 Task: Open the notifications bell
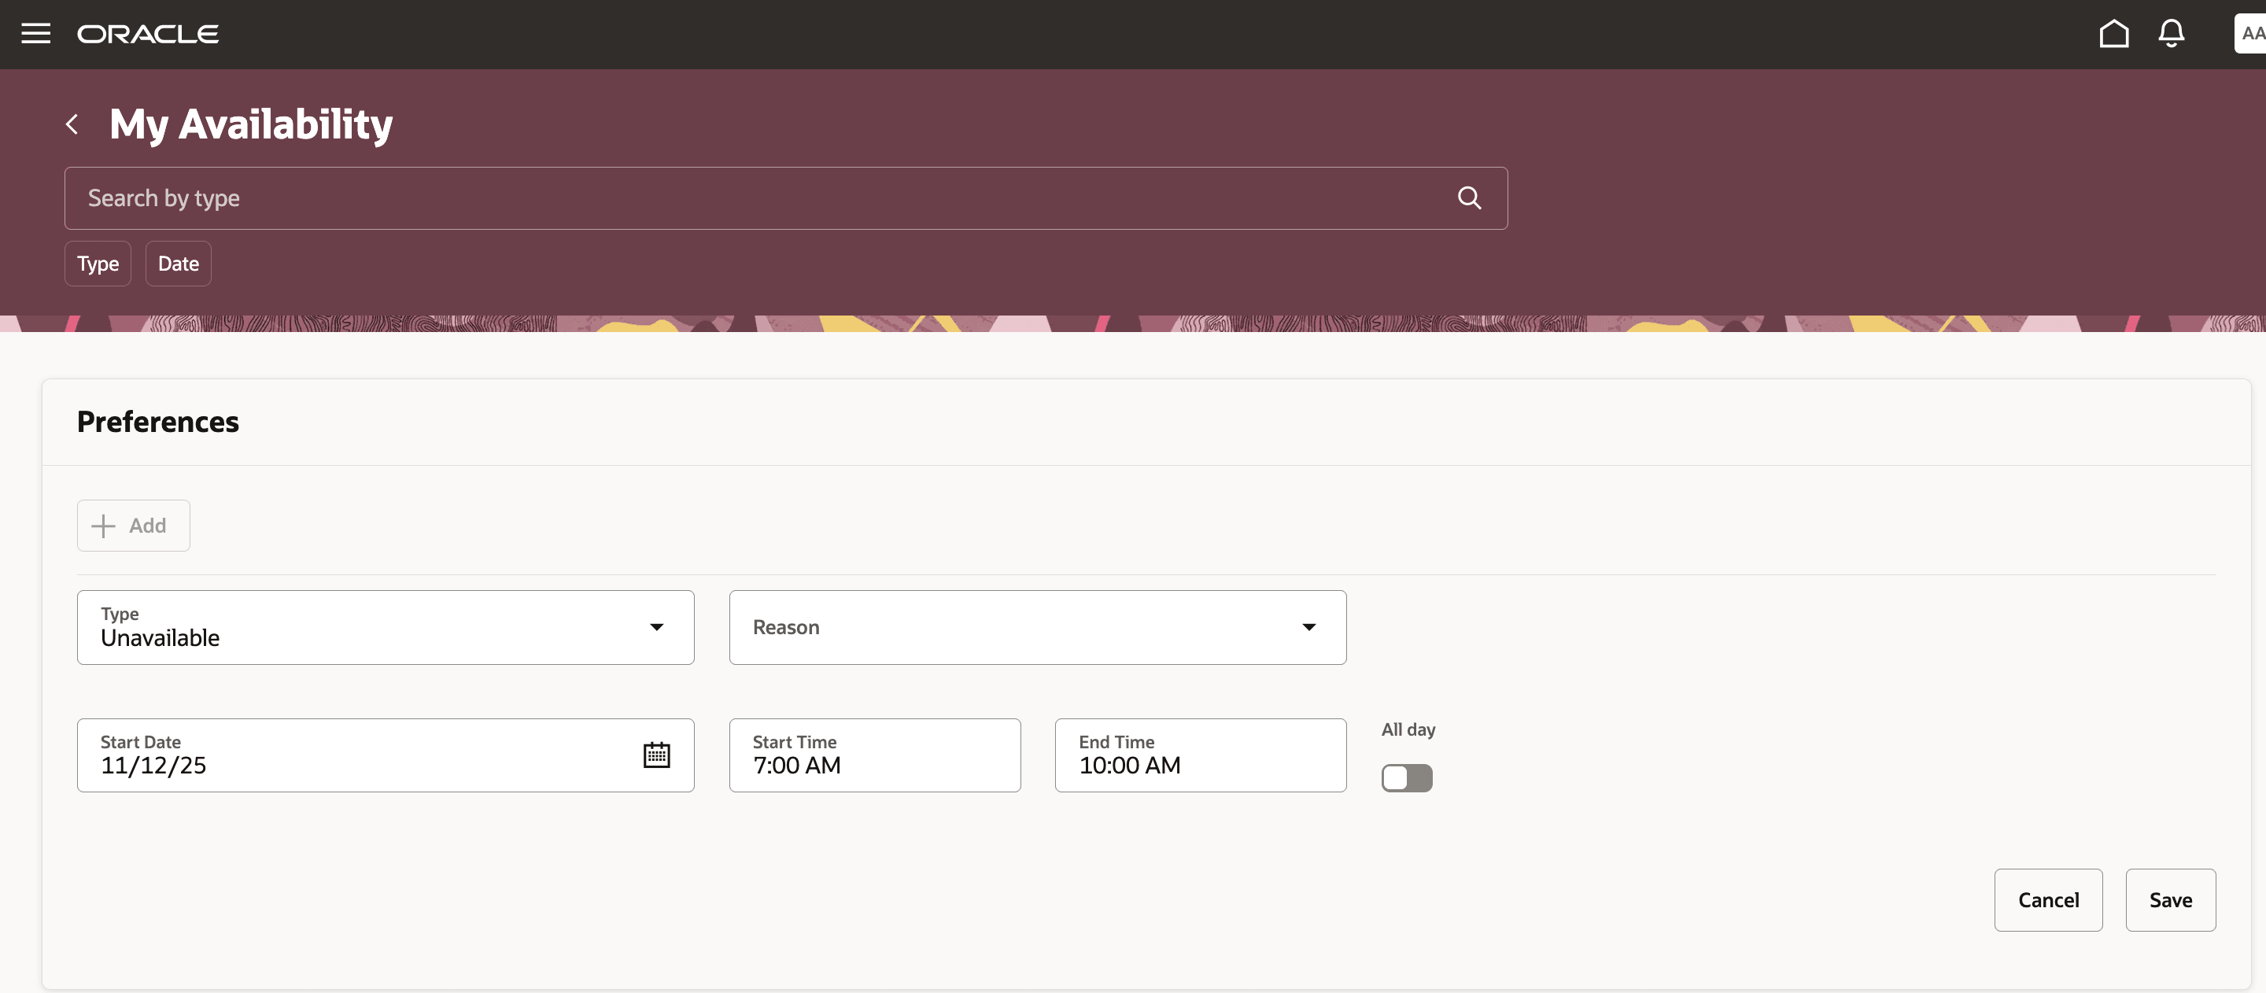point(2171,33)
